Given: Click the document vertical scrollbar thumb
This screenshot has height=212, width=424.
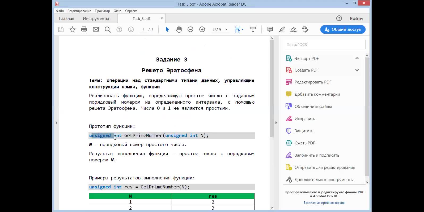Looking at the screenshot, I should click(x=272, y=89).
